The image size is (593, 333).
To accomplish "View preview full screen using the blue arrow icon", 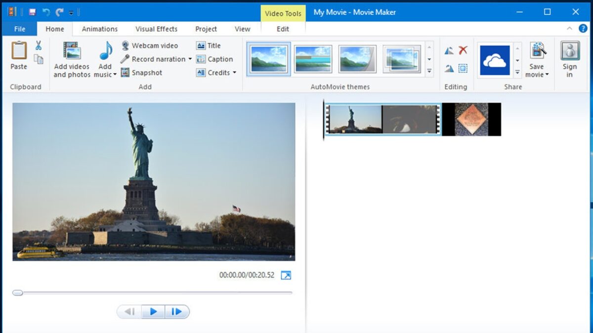I will coord(286,275).
